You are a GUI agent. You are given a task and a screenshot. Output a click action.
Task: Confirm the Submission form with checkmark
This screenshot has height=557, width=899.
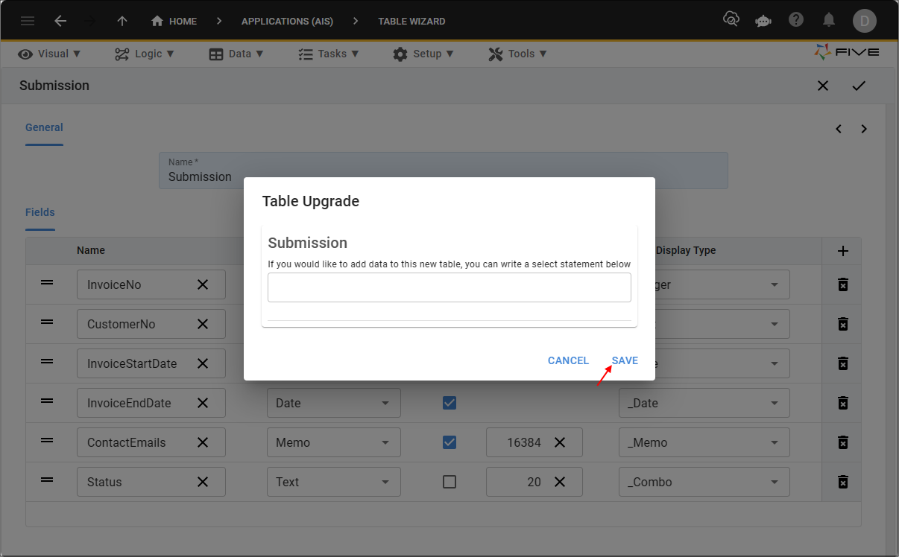click(859, 86)
